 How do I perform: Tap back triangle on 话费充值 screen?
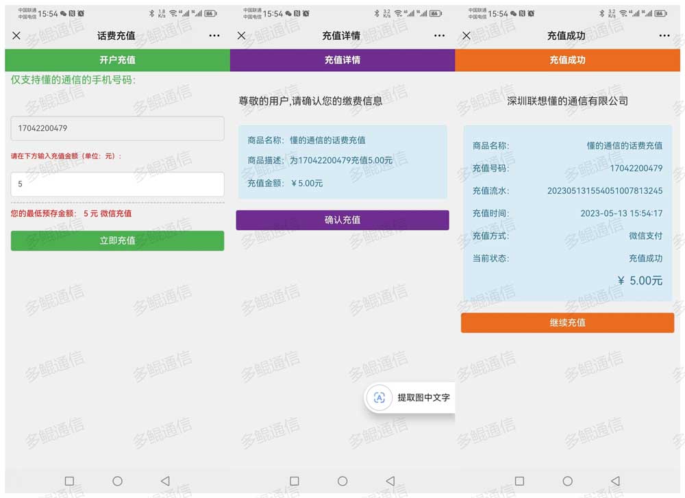click(x=165, y=481)
